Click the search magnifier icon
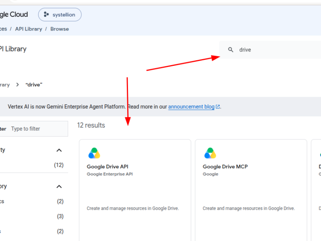The image size is (321, 241). 231,49
